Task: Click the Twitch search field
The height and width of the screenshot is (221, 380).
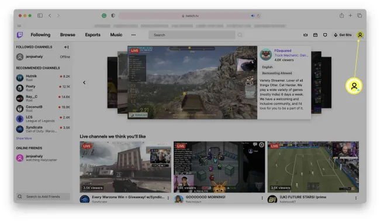Action: click(x=192, y=35)
